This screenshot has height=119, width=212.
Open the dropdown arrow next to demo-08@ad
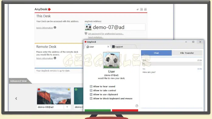(x=67, y=107)
